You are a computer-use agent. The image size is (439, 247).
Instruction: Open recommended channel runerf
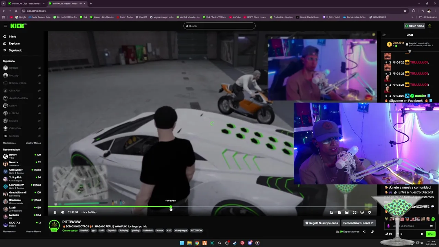[x=22, y=156]
